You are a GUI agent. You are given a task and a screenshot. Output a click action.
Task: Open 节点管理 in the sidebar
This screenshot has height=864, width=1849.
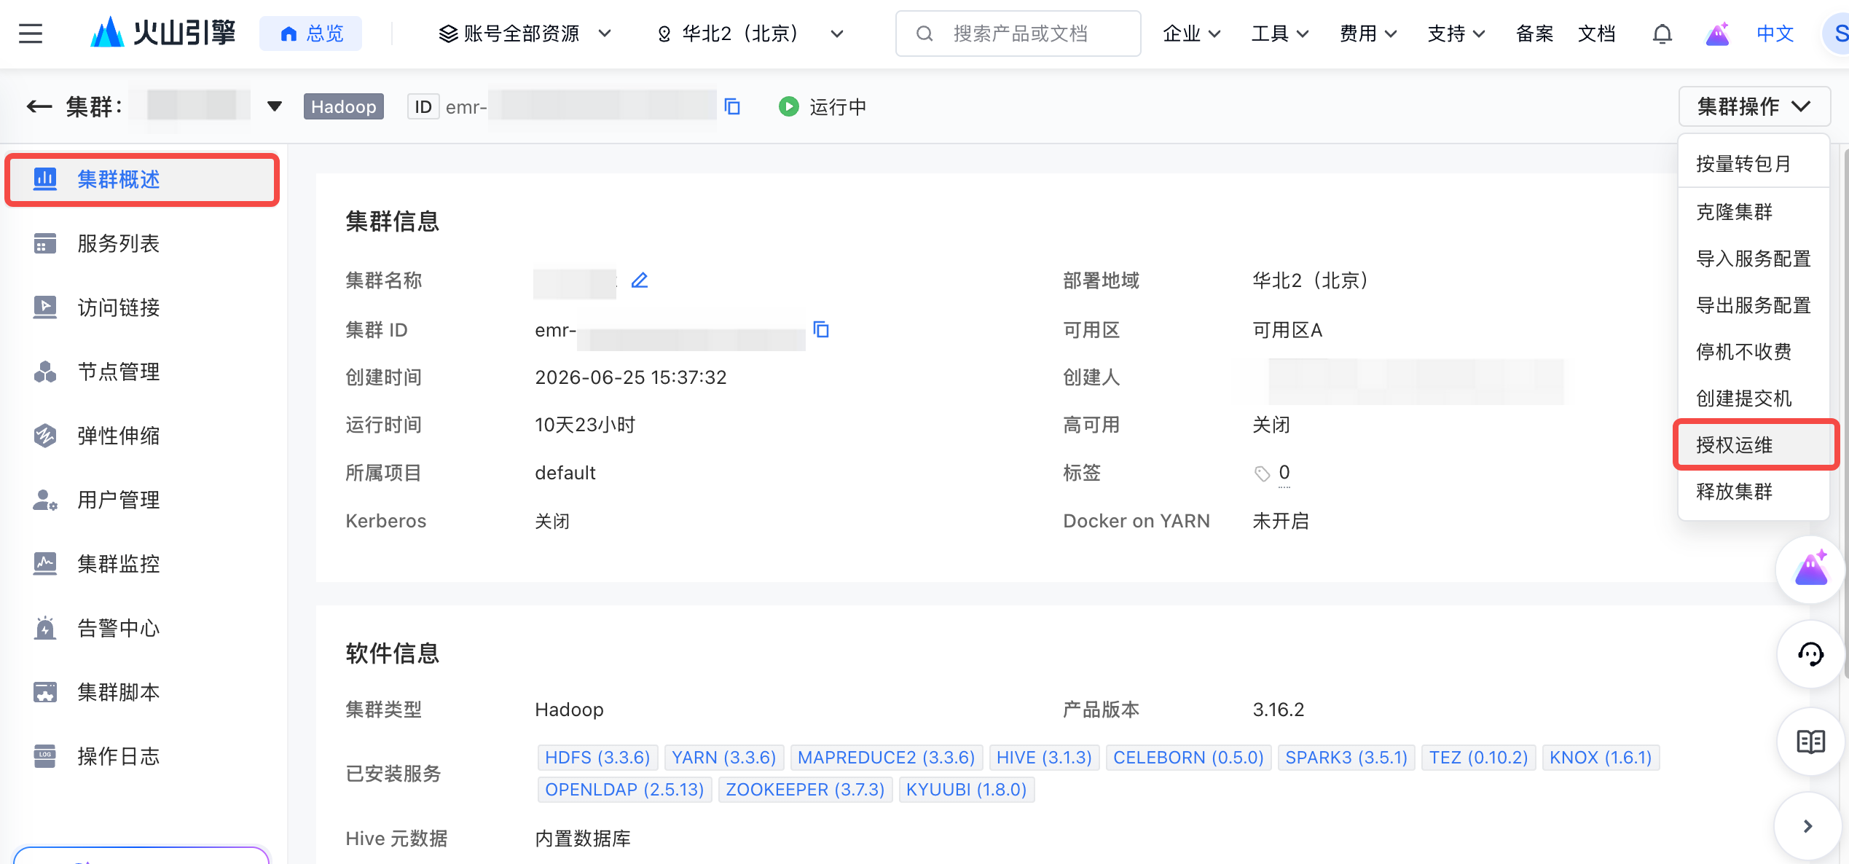(x=142, y=372)
